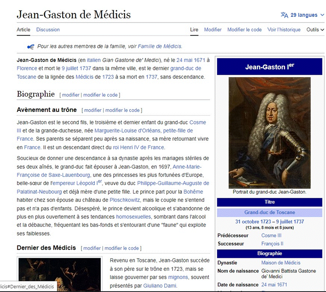Open the 29 langues language selector

[x=302, y=15]
